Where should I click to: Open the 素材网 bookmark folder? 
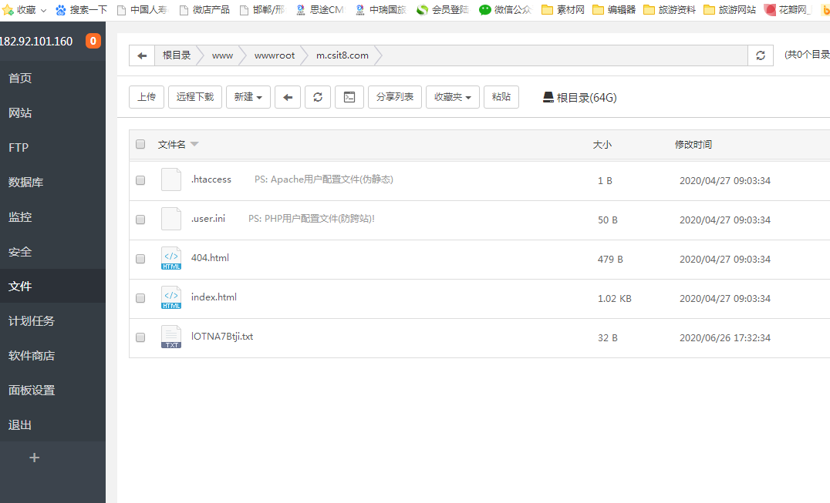(563, 10)
